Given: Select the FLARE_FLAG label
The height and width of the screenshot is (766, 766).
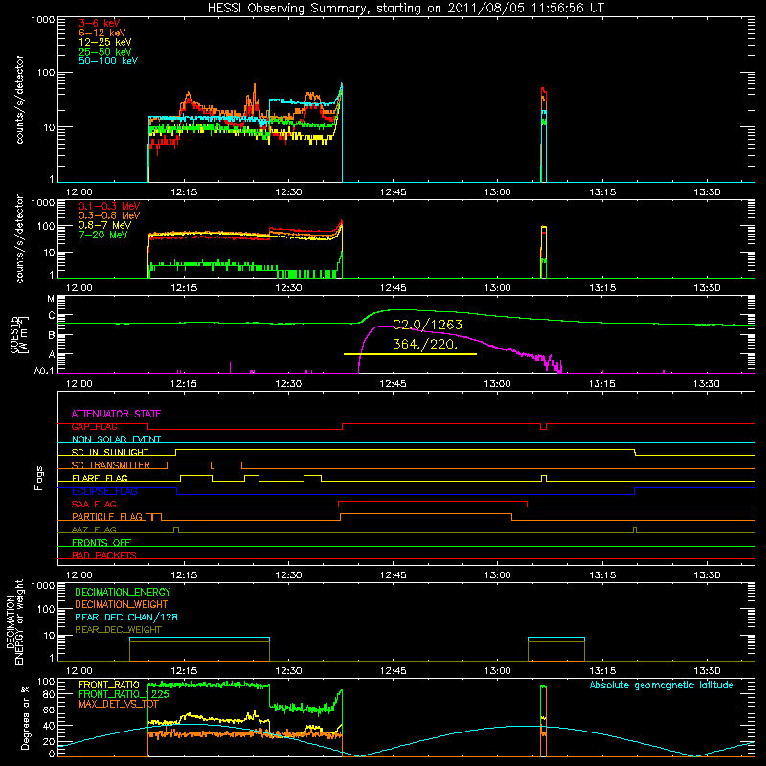Looking at the screenshot, I should coord(100,478).
